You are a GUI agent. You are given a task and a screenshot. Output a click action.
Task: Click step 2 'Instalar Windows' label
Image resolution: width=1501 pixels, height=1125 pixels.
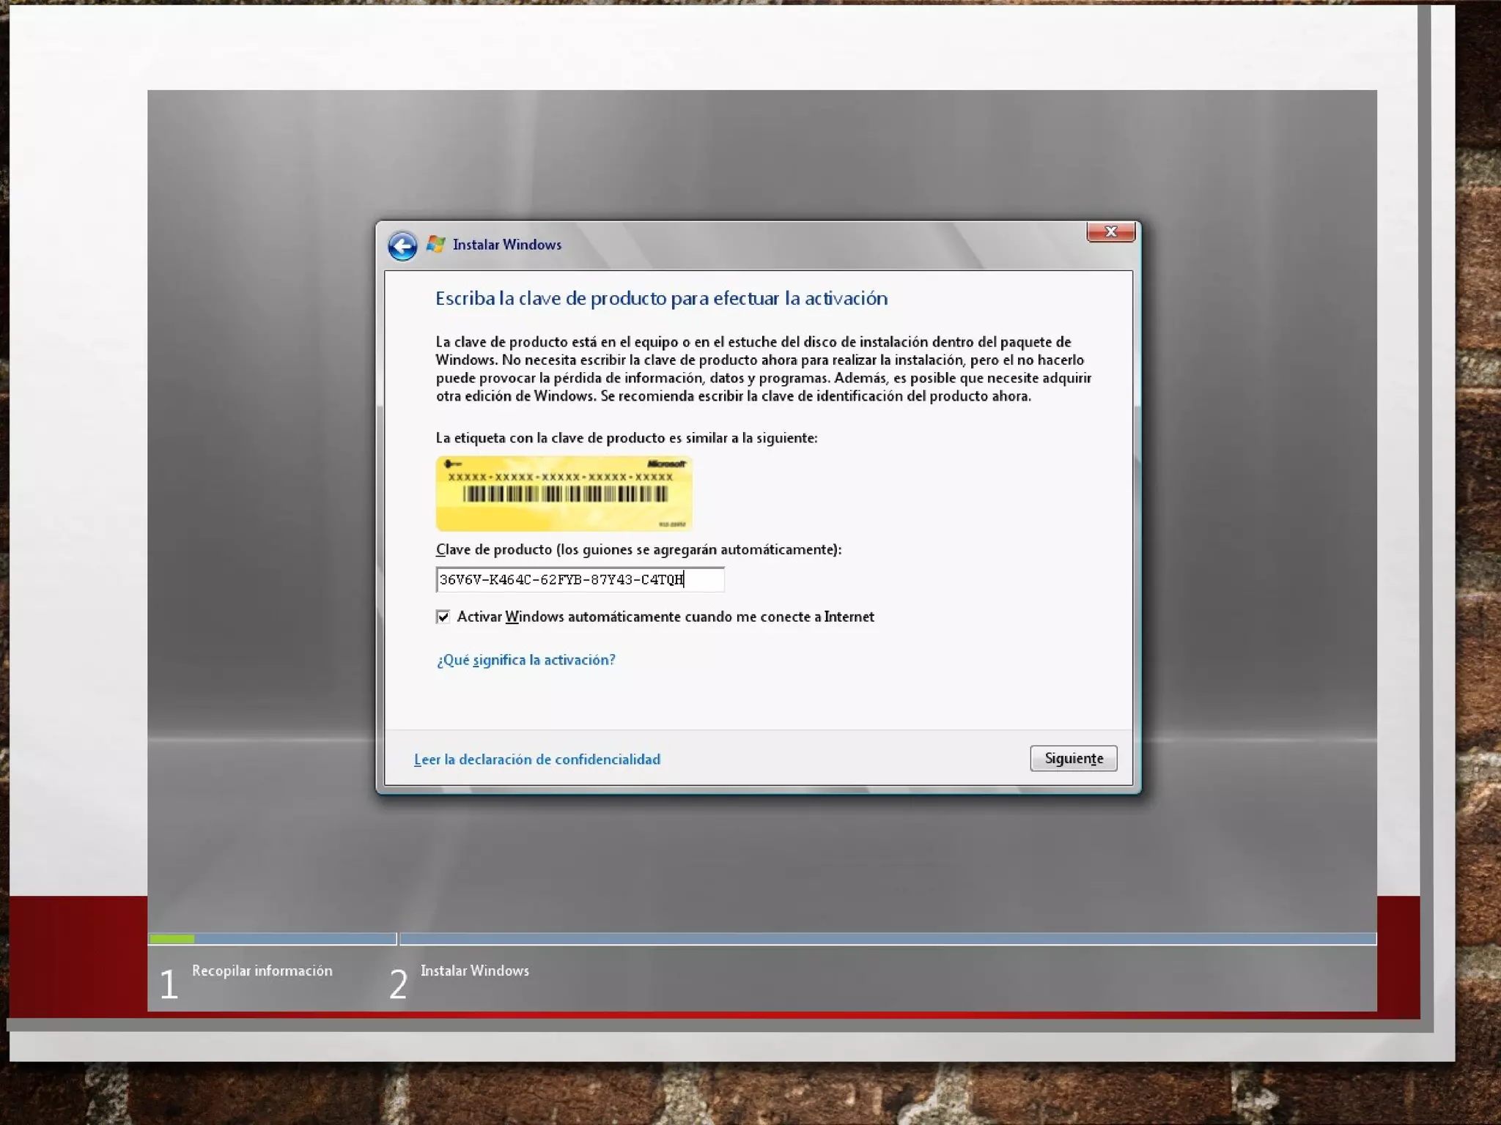pyautogui.click(x=474, y=970)
